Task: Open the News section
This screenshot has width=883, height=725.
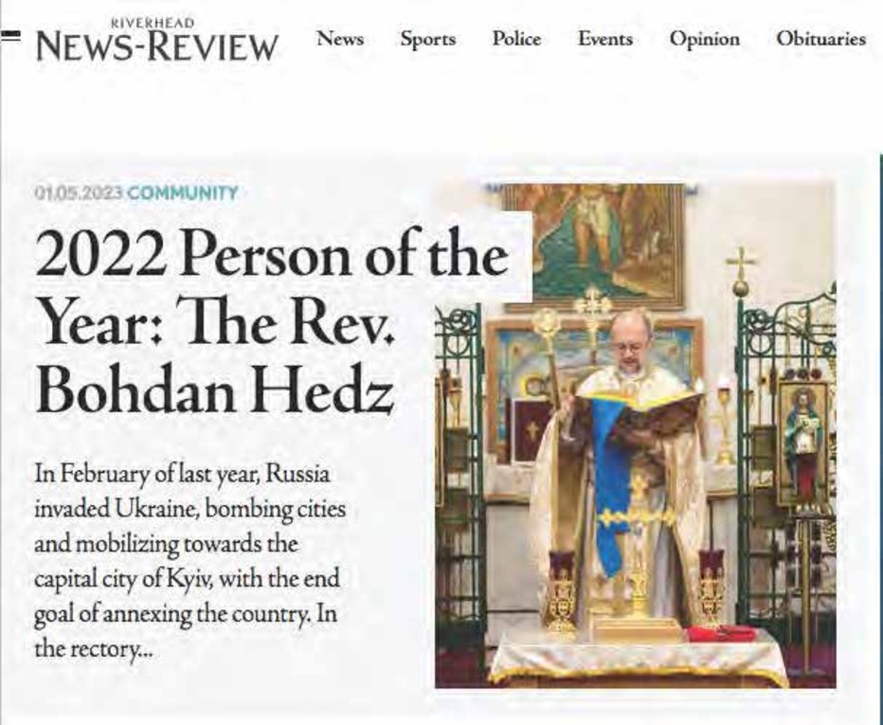Action: coord(340,39)
